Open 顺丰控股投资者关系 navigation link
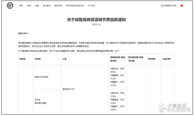 tap(75, 5)
